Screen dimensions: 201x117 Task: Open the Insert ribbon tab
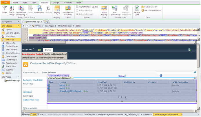25,3
